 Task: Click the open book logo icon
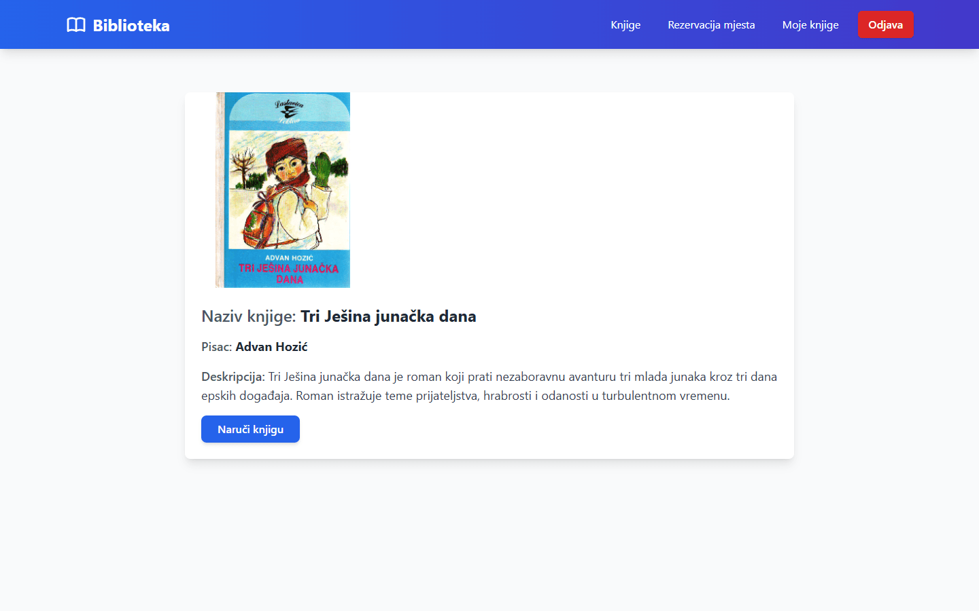76,25
